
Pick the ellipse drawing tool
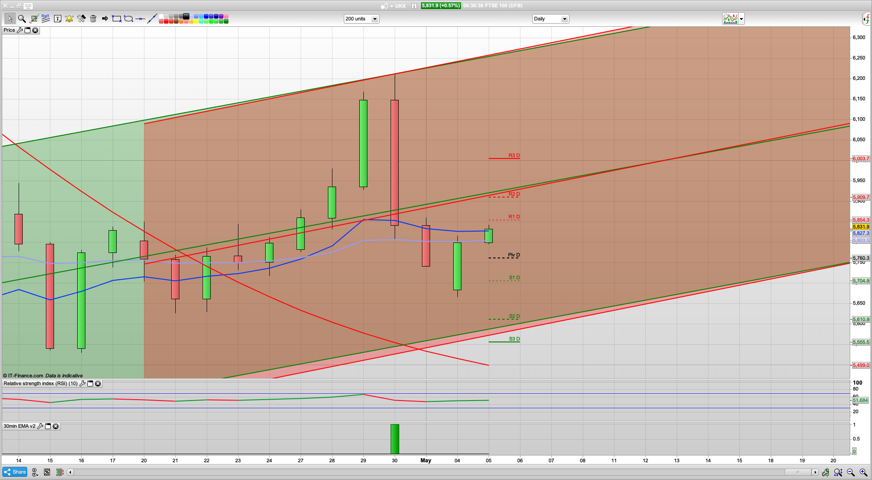click(x=129, y=19)
